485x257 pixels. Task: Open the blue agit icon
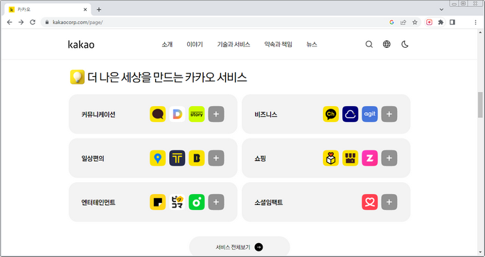[369, 114]
